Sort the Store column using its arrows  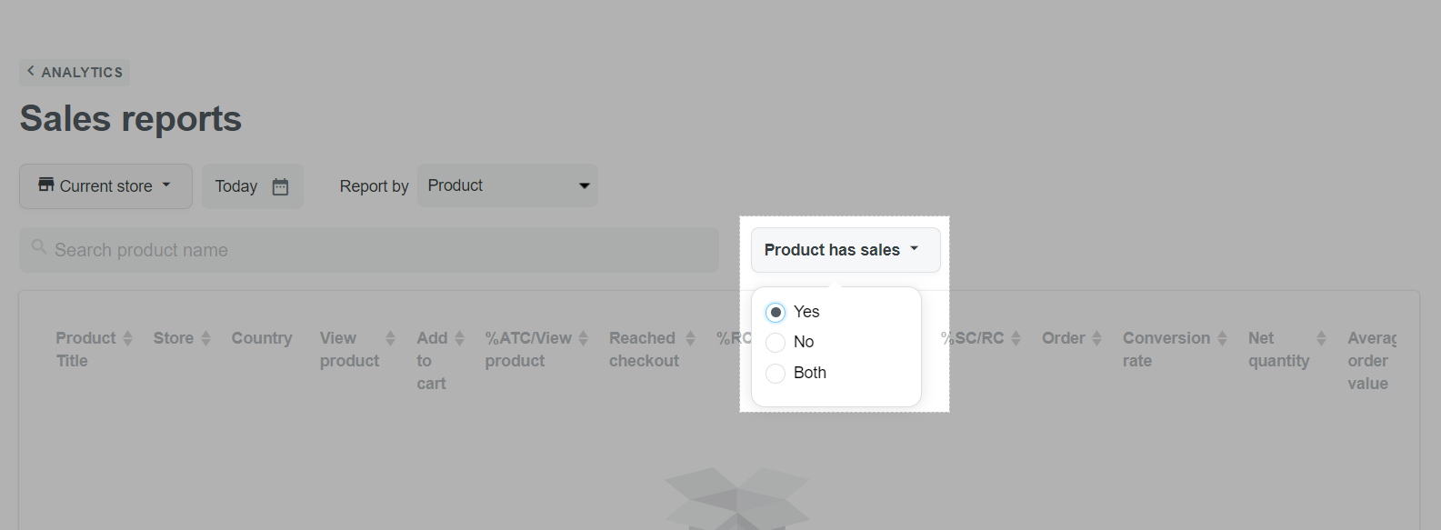pyautogui.click(x=206, y=338)
